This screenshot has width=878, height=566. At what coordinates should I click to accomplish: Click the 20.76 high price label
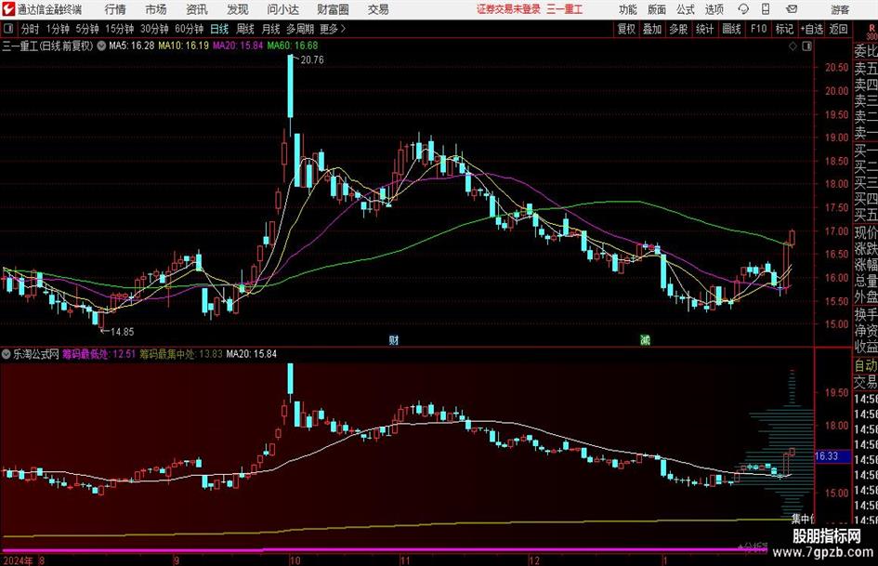(312, 59)
